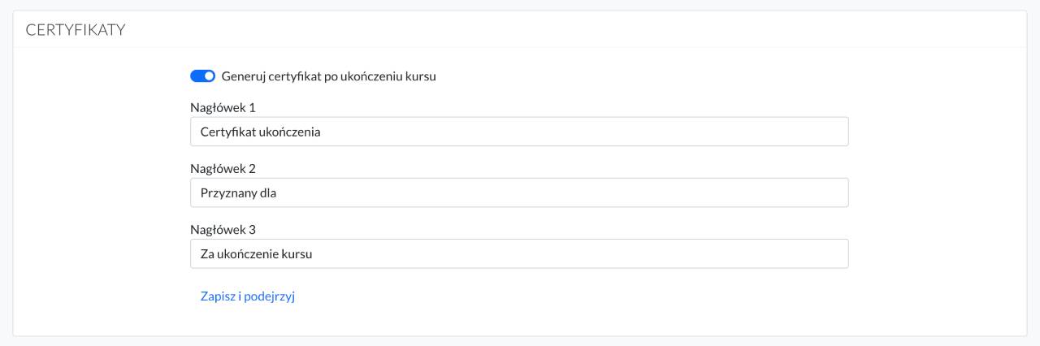Focus the Nagłówek 3 input field
Viewport: 1040px width, 346px height.
(x=569, y=253)
